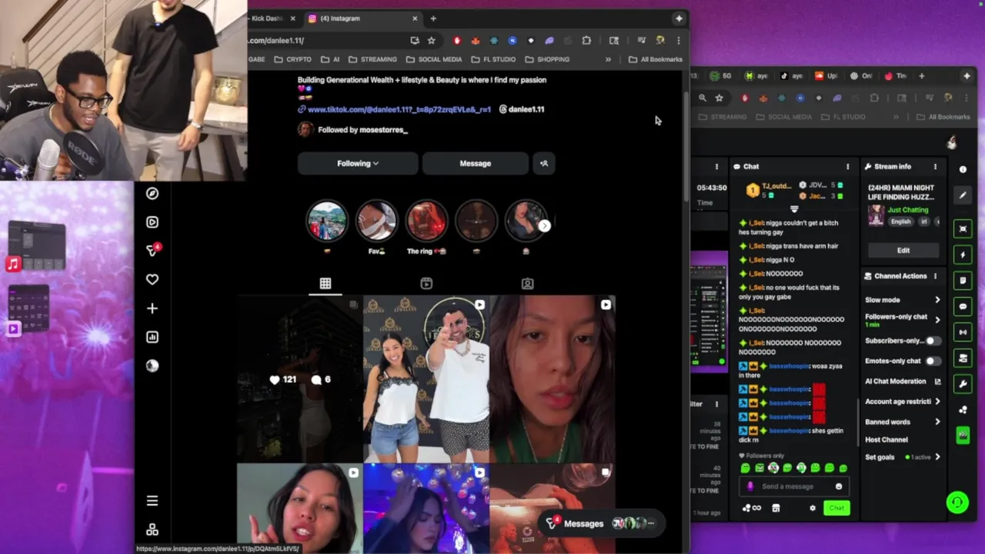Open Channel Actions three-dot menu
Viewport: 985px width, 554px height.
(936, 276)
